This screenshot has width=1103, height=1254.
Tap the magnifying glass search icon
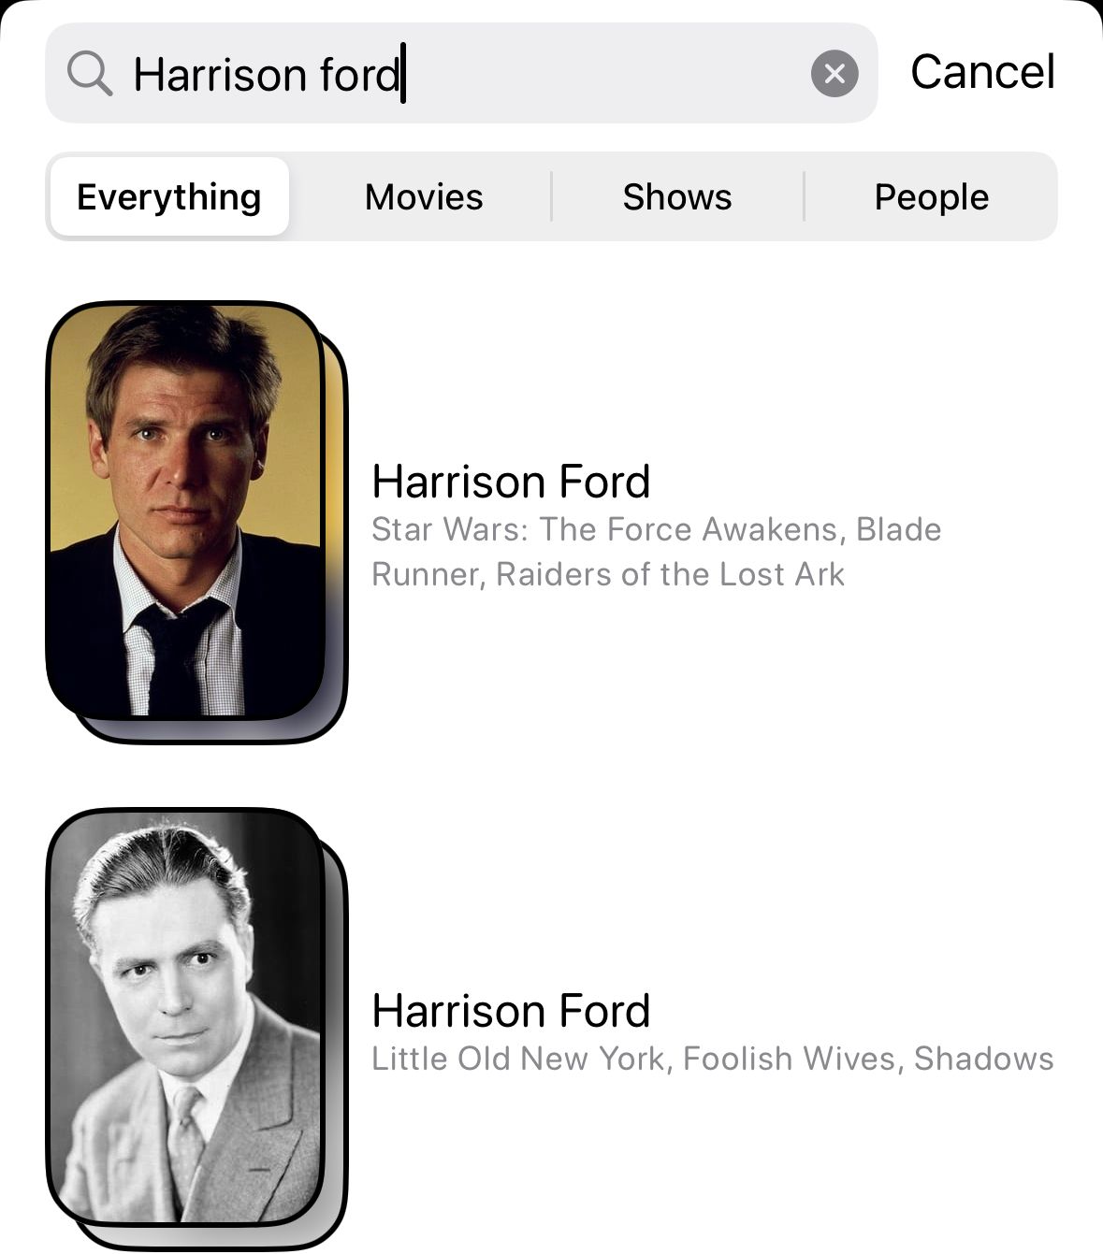tap(90, 74)
